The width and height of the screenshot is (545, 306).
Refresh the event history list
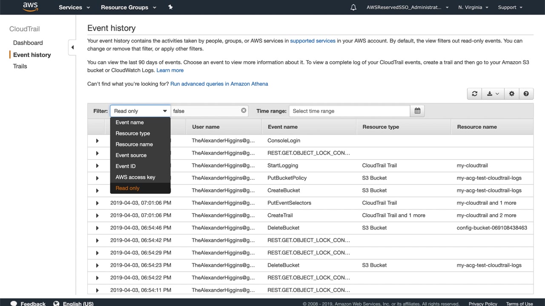tap(474, 94)
